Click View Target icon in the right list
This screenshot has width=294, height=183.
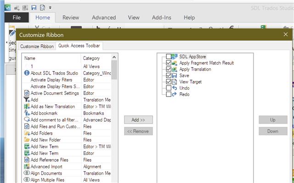(175, 82)
